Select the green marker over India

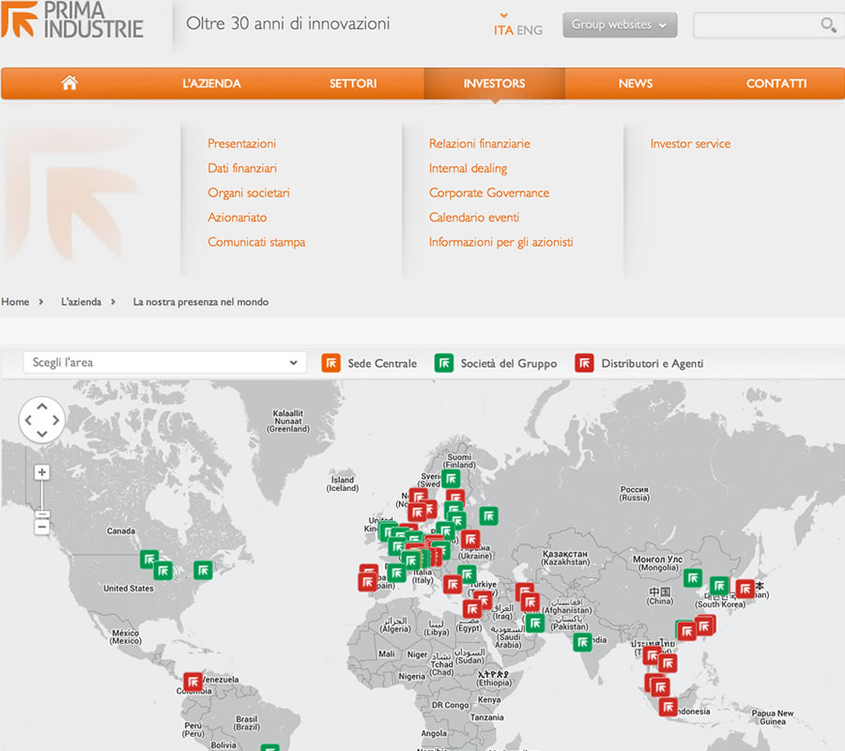coord(582,642)
